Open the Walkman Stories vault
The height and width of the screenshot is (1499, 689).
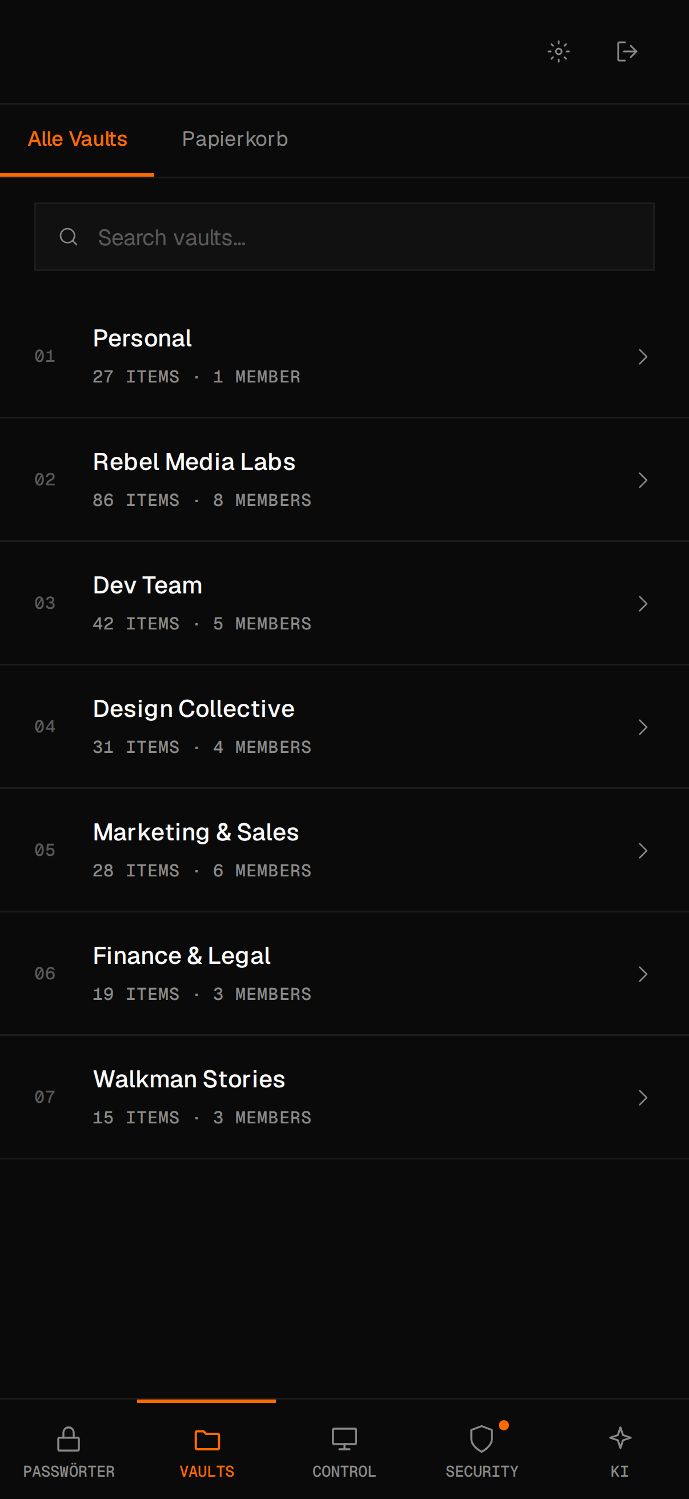point(344,1098)
